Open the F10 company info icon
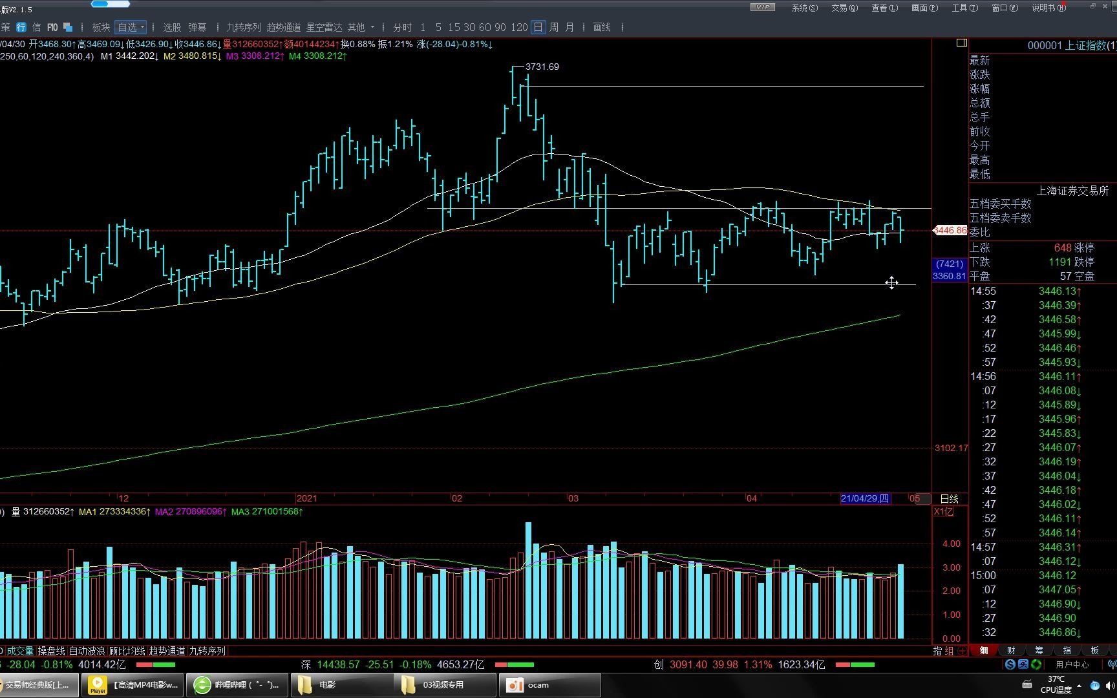 (x=52, y=27)
